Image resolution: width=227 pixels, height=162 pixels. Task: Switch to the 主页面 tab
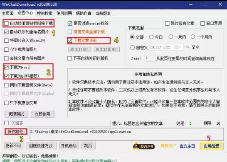point(7,13)
